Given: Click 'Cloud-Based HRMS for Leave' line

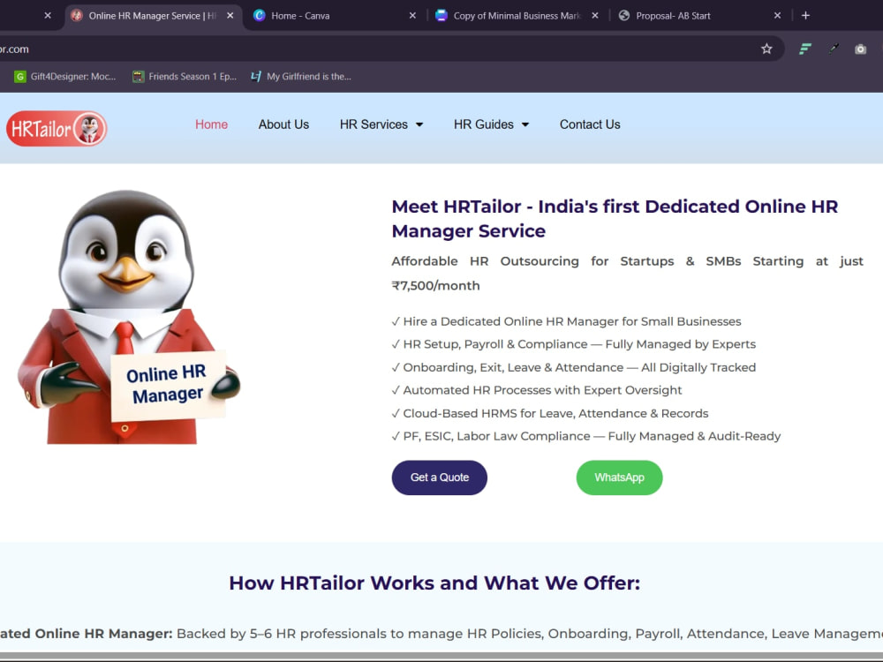Looking at the screenshot, I should pos(549,413).
